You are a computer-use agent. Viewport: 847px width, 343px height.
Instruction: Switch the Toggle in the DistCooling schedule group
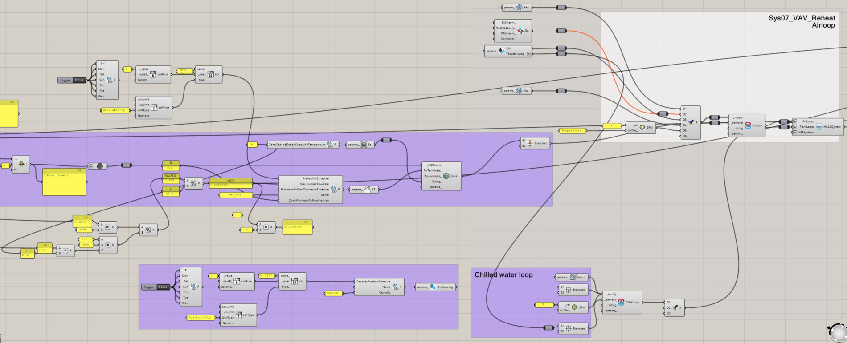(163, 287)
